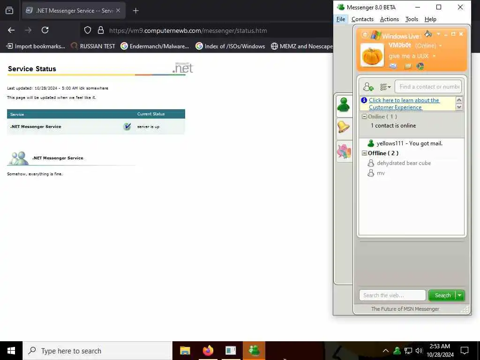Click the blue checkmark status icon in the table
480x360 pixels.
click(127, 127)
